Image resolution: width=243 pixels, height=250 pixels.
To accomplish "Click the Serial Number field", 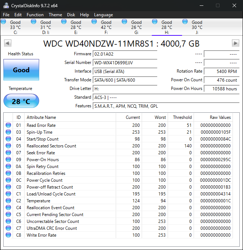I will pos(125,62).
